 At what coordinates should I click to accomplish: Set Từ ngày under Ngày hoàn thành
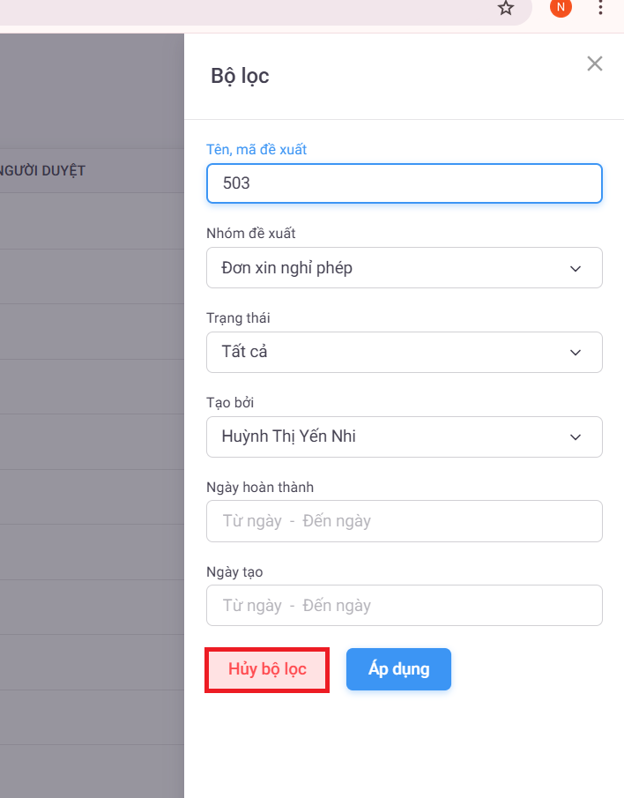(x=252, y=521)
